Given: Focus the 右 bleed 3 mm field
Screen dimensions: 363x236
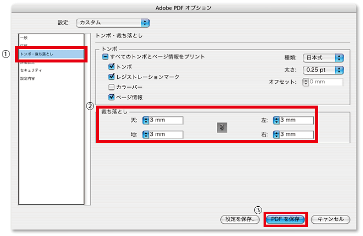Looking at the screenshot, I should click(297, 135).
